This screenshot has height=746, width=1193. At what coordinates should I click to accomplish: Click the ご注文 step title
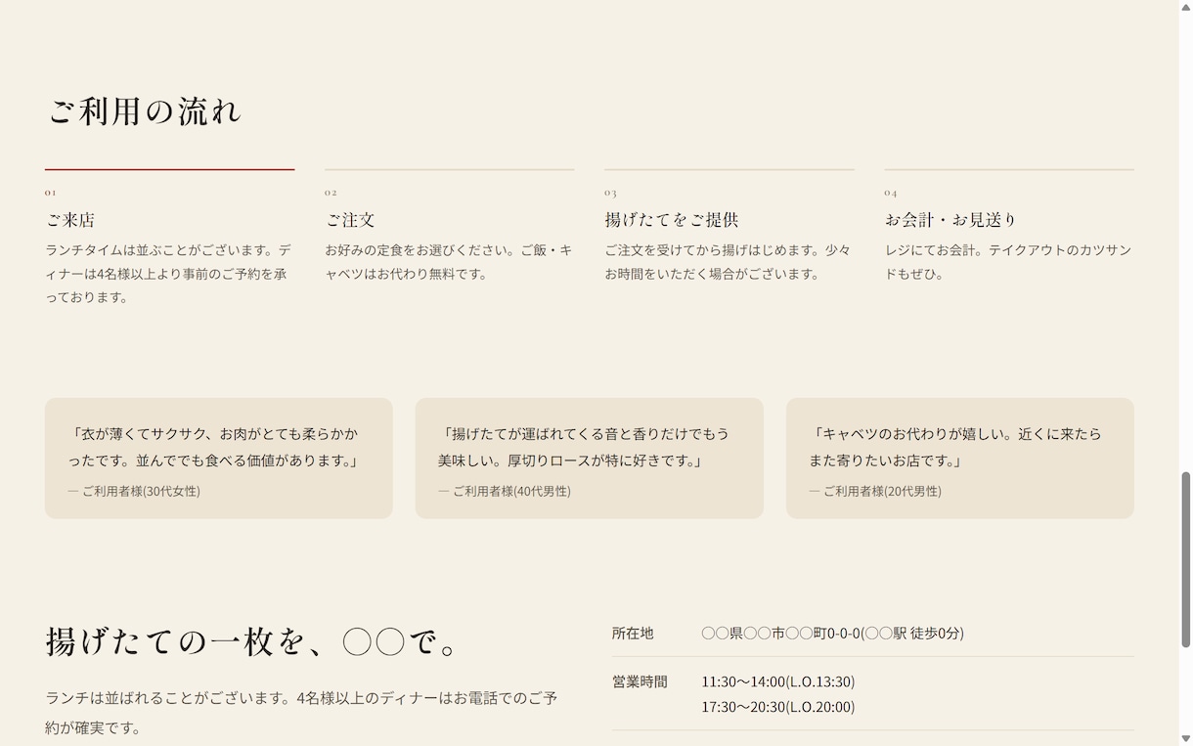350,219
